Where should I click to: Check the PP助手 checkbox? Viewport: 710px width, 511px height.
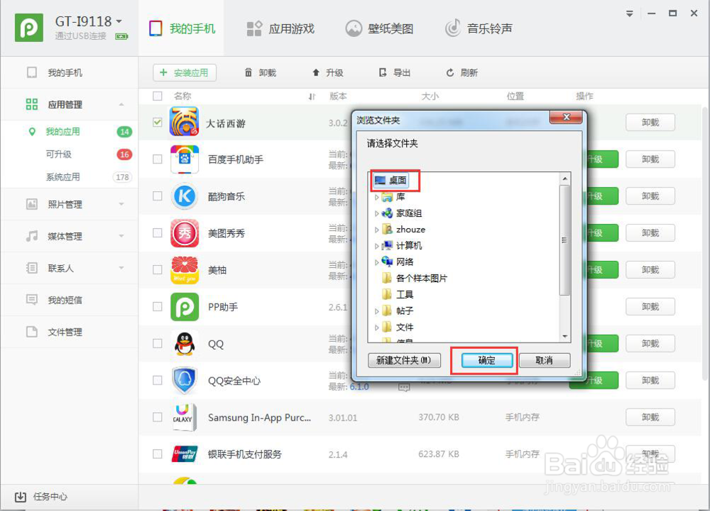157,306
